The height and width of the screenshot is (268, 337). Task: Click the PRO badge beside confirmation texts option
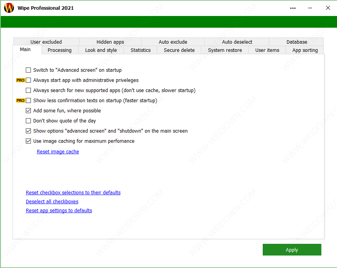(x=20, y=101)
